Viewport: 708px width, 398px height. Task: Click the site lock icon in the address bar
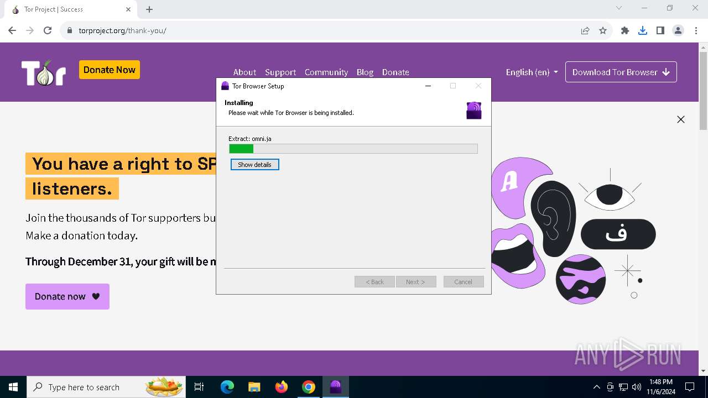click(x=70, y=30)
